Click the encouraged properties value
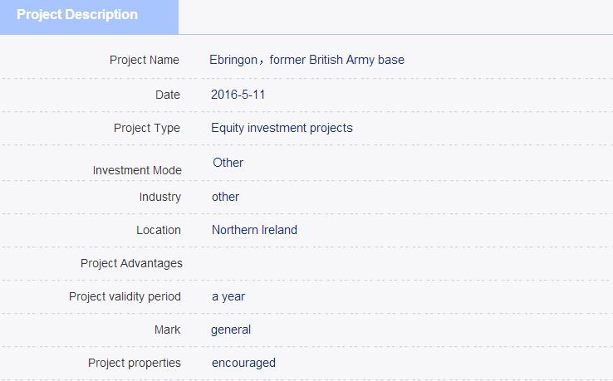The image size is (613, 381). coord(244,363)
